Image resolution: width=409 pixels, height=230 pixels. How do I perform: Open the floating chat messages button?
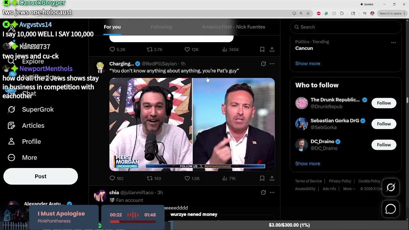(390, 209)
